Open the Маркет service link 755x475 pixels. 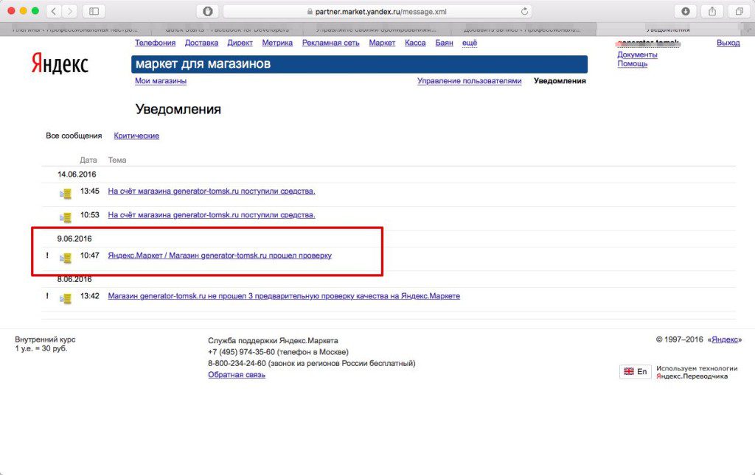click(x=382, y=43)
